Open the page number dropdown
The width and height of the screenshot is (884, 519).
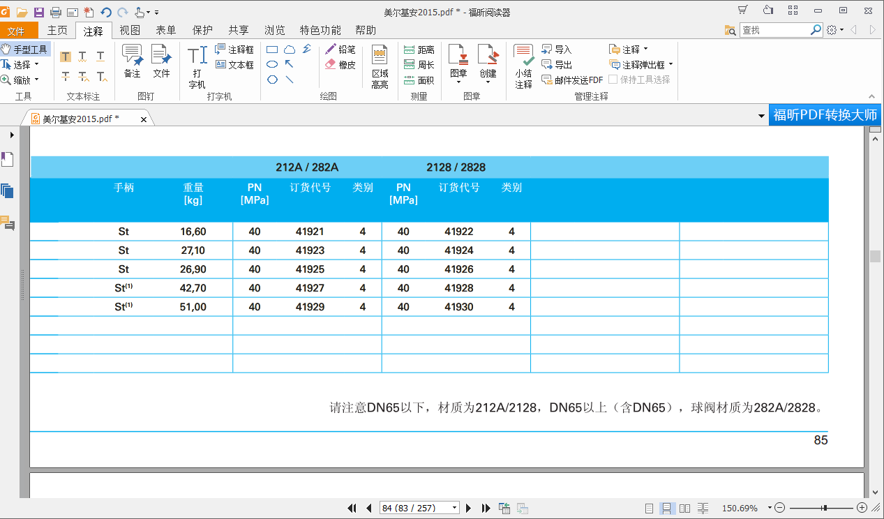click(455, 509)
